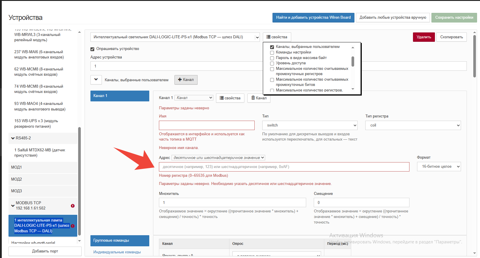Click the red 'Удалить' button
Viewport: 480px width, 258px height.
[x=424, y=37]
